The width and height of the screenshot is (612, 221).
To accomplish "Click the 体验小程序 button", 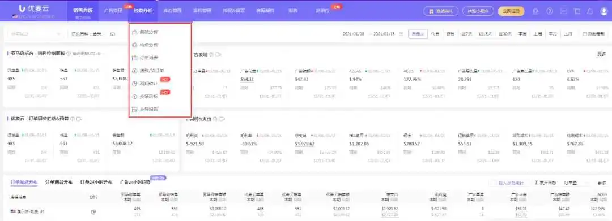I will click(x=478, y=11).
